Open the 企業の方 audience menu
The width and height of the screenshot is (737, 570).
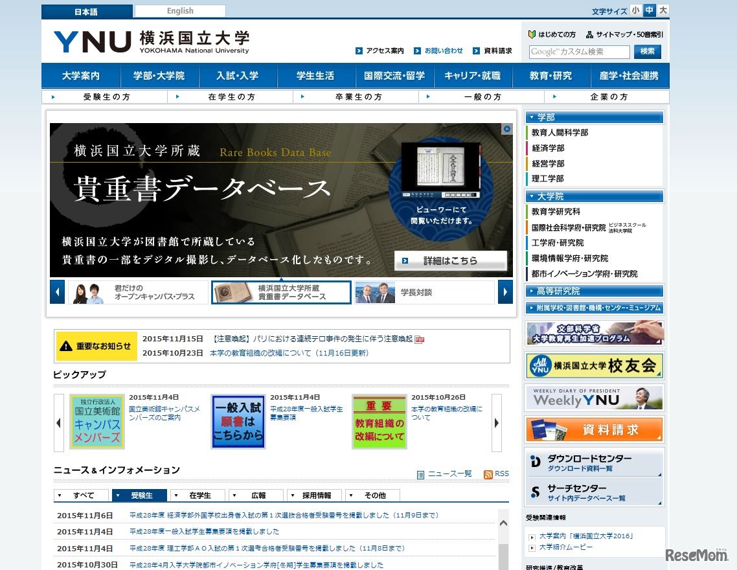tap(607, 97)
